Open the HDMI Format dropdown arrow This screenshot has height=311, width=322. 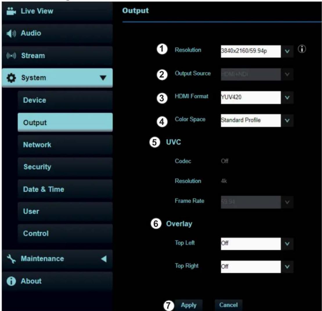pos(287,97)
